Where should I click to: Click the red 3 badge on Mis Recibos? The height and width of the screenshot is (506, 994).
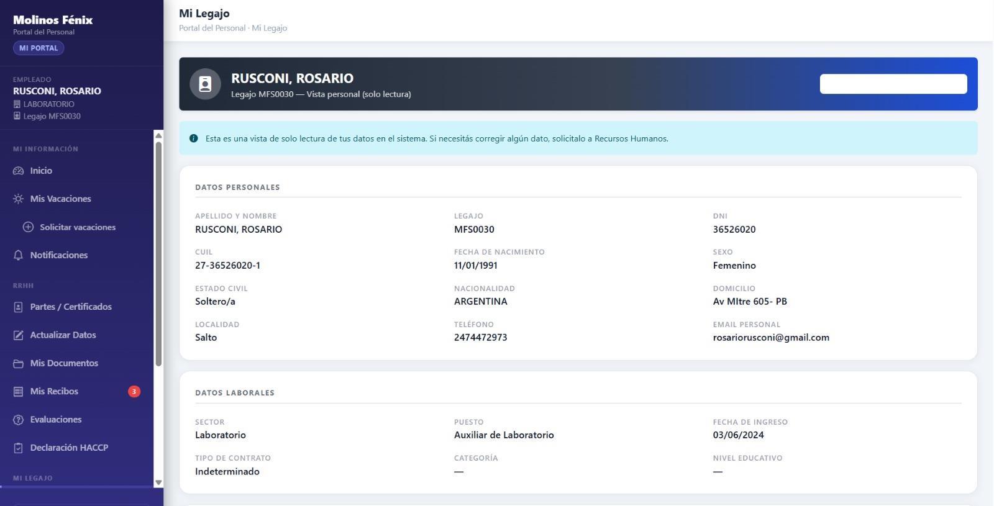(134, 391)
